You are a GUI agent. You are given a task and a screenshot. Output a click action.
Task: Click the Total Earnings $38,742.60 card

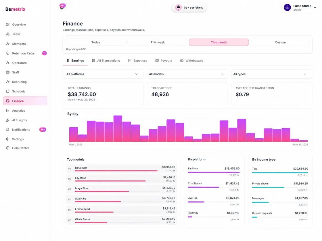103,94
